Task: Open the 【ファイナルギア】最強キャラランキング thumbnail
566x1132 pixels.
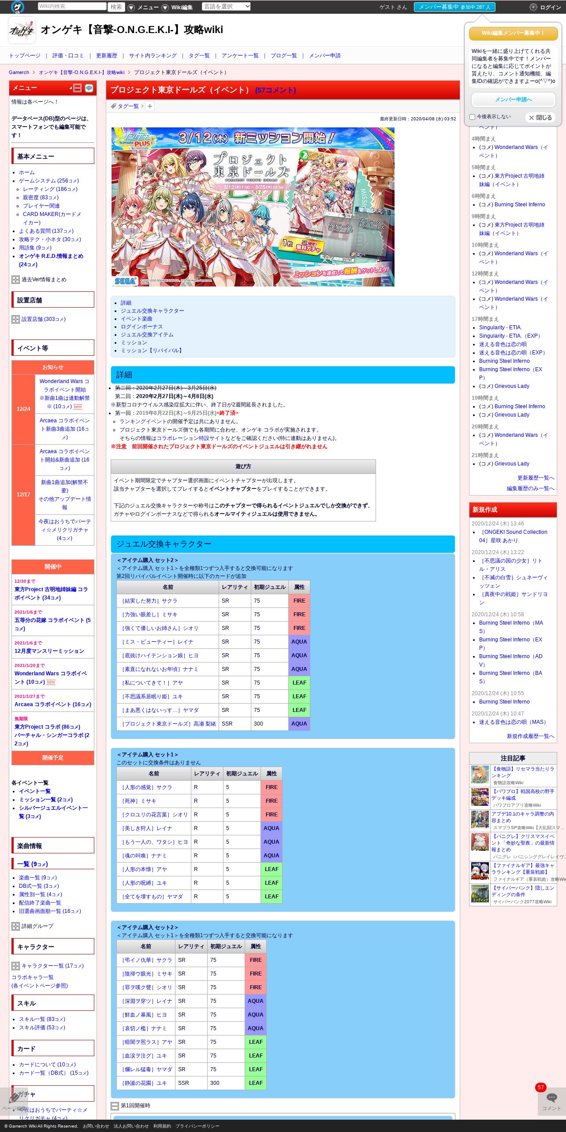Action: pos(480,871)
